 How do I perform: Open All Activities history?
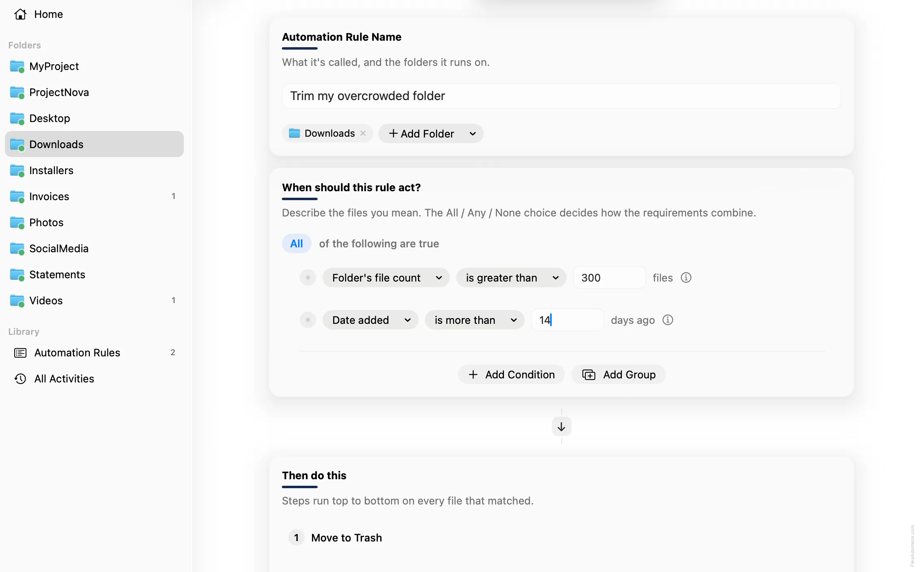94,379
